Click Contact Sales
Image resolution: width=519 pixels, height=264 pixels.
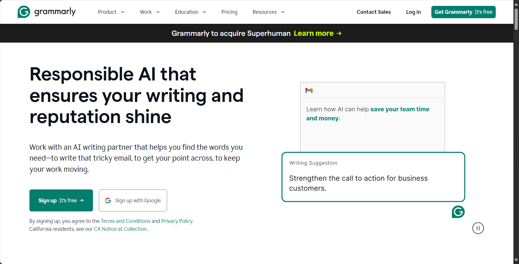374,12
